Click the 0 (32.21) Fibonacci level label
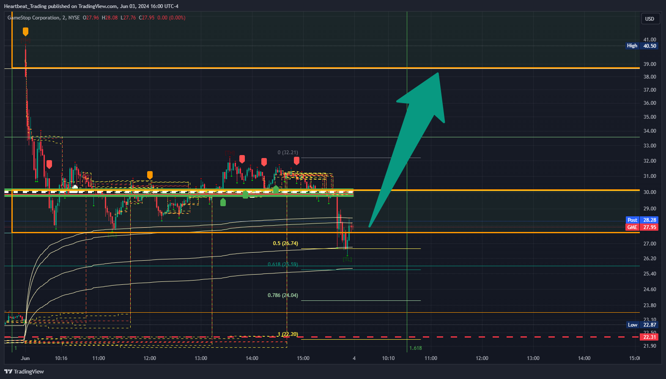The width and height of the screenshot is (666, 379). pos(288,153)
